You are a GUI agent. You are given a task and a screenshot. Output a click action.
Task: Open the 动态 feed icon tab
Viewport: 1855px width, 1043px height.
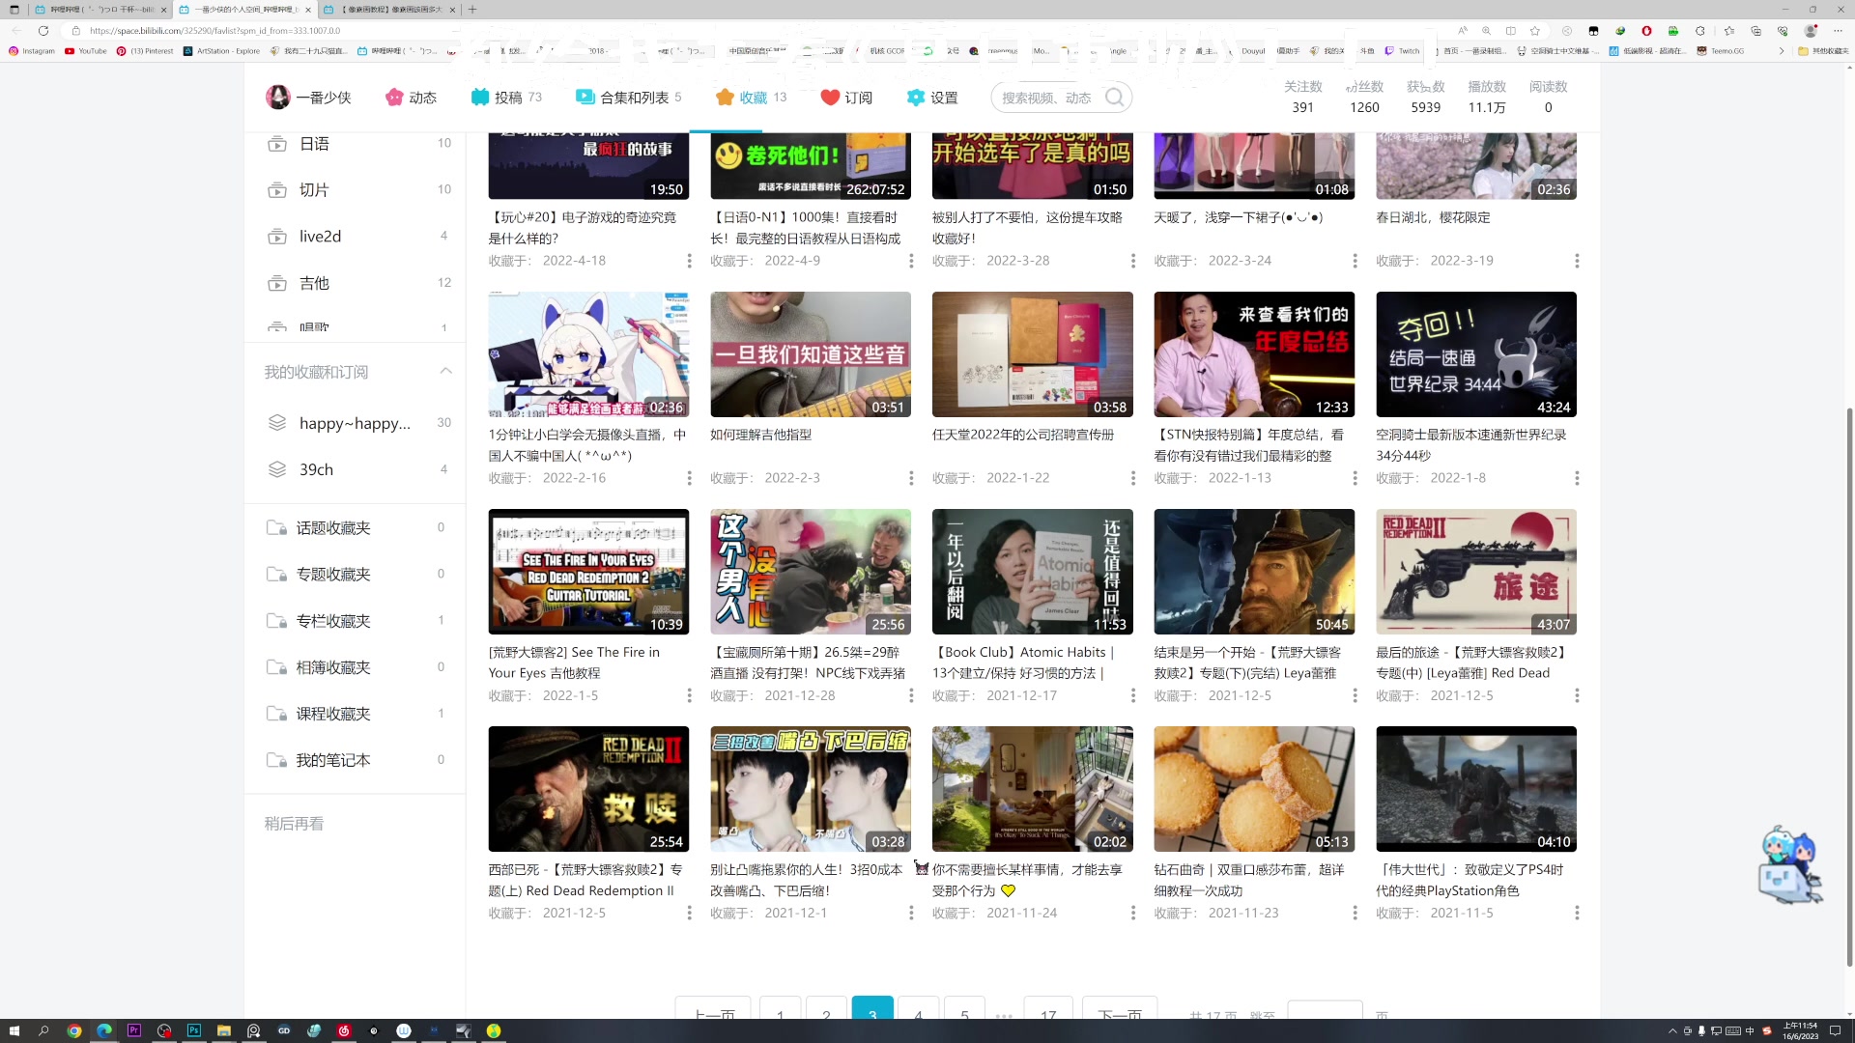click(411, 98)
